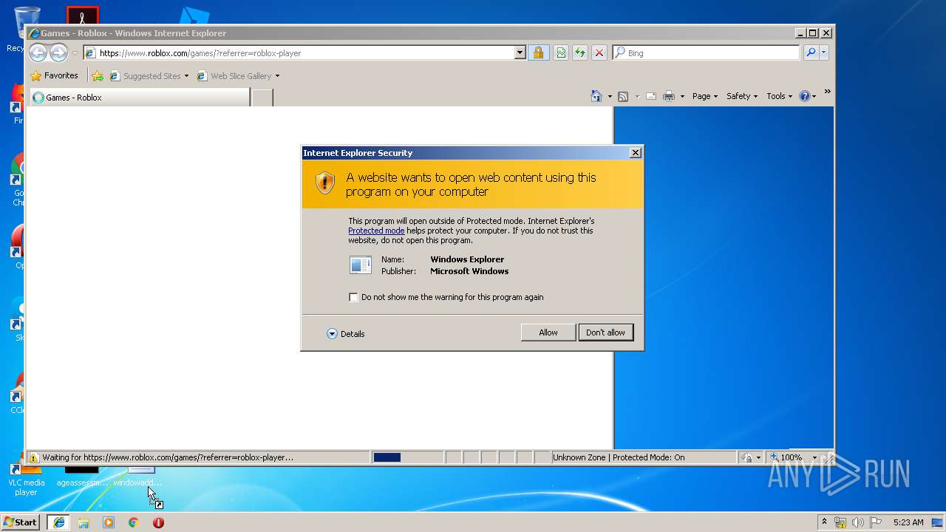Allow the program in security dialog

pyautogui.click(x=548, y=332)
